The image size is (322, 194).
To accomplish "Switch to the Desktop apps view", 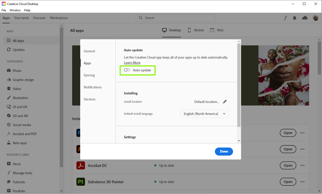I will point(172,30).
